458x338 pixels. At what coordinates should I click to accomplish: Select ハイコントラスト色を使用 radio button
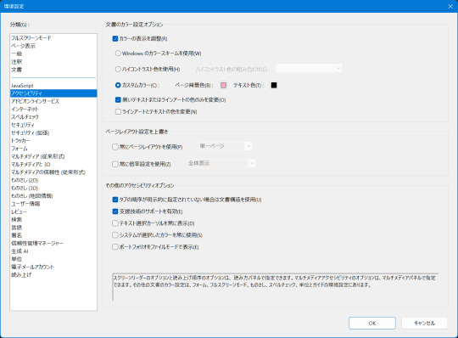[x=118, y=69]
